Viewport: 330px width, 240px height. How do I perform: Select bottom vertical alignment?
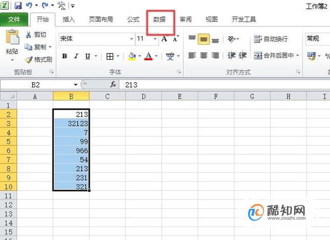(x=215, y=40)
